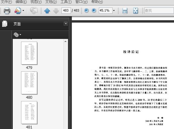Viewport: 174px width, 129px height.
Task: Open the pages panel gear options menu
Action: pyautogui.click(x=17, y=35)
